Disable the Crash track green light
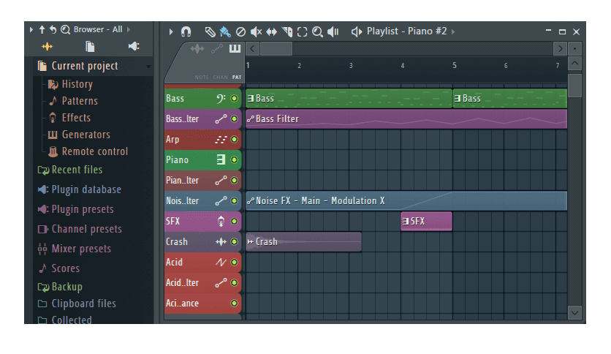Viewport: 611px width, 354px height. point(234,241)
